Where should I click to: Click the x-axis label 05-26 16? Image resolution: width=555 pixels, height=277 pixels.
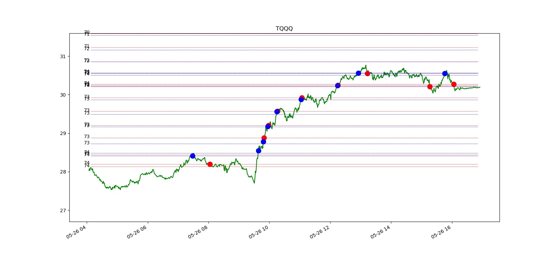[x=441, y=232]
